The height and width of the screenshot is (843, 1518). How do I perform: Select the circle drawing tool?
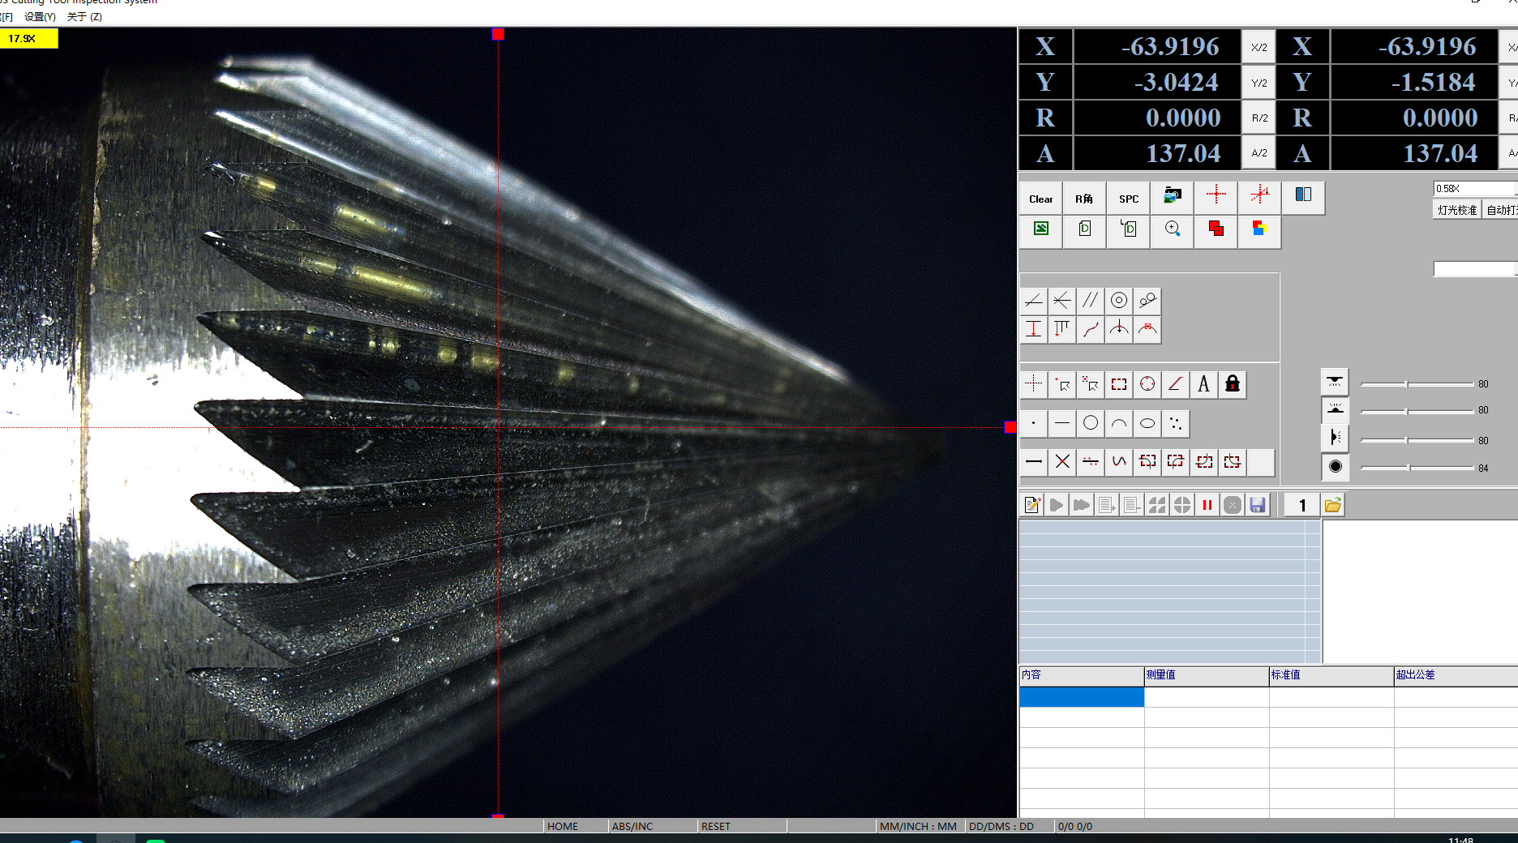[x=1090, y=423]
